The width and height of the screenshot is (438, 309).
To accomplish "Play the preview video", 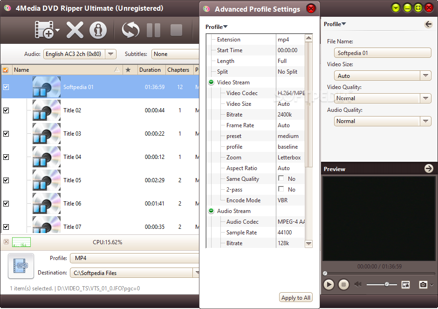I will pyautogui.click(x=329, y=285).
